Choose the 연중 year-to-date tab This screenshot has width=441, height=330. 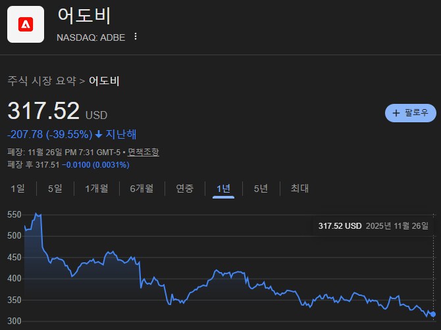tap(185, 189)
